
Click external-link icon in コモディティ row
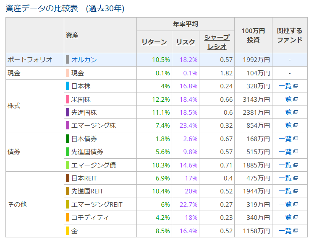pyautogui.click(x=296, y=217)
